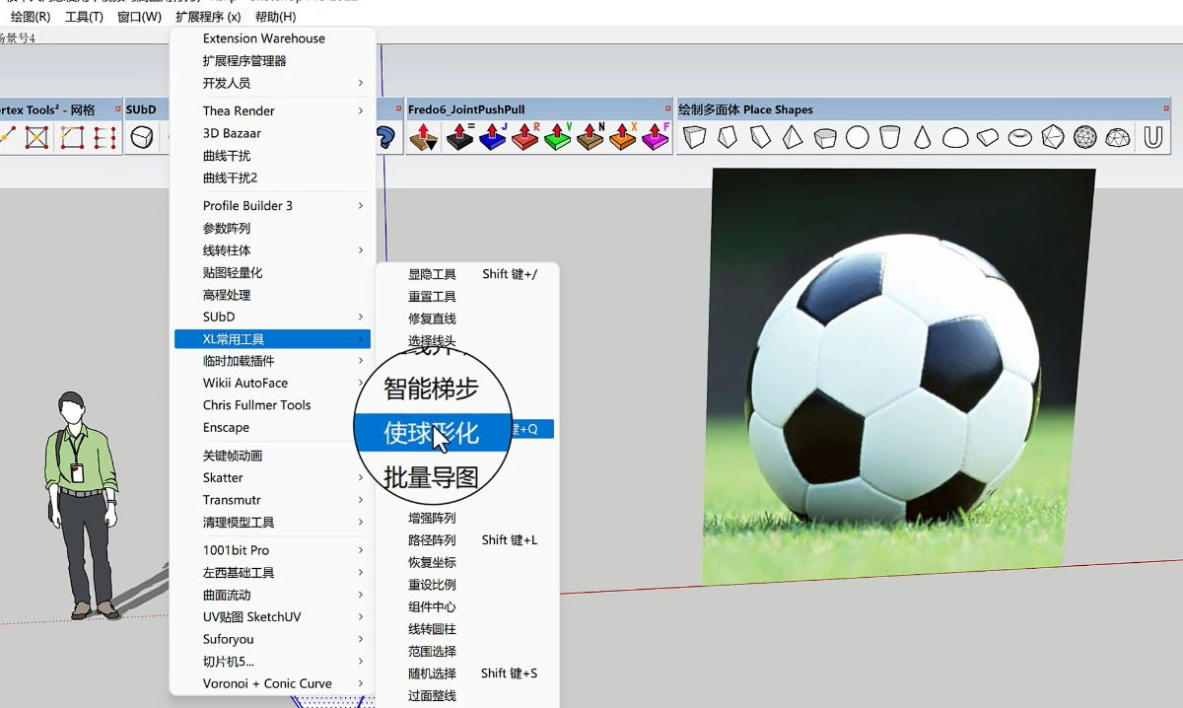Expand the Profile Builder 3 submenu

(273, 205)
